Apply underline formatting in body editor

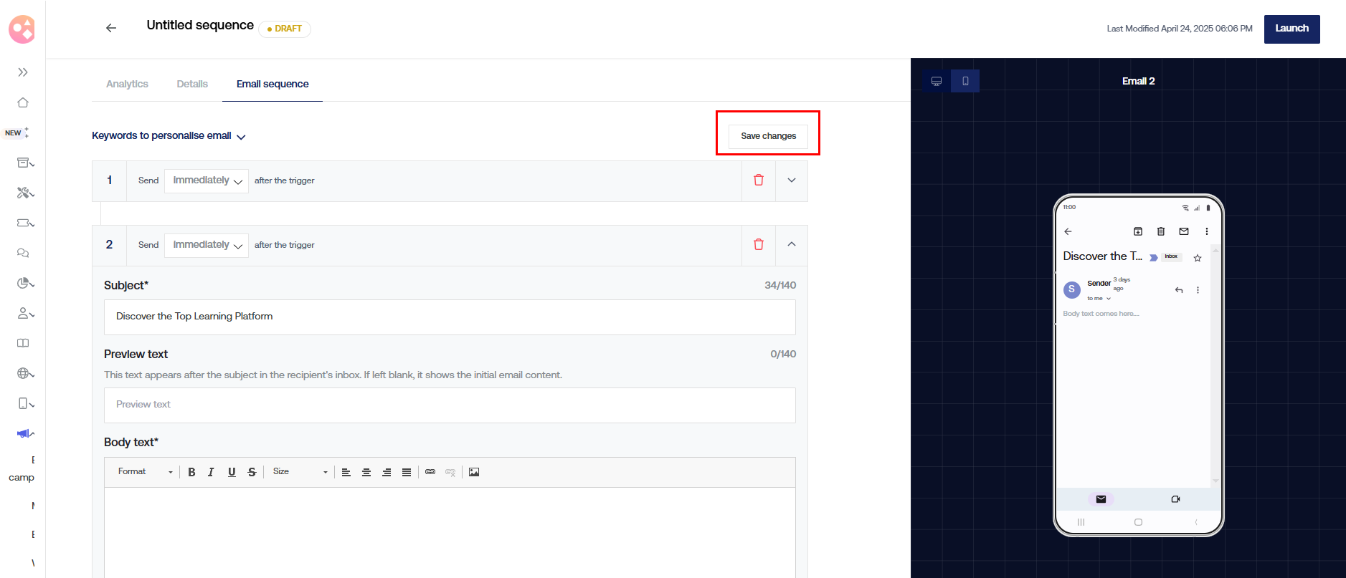point(232,472)
